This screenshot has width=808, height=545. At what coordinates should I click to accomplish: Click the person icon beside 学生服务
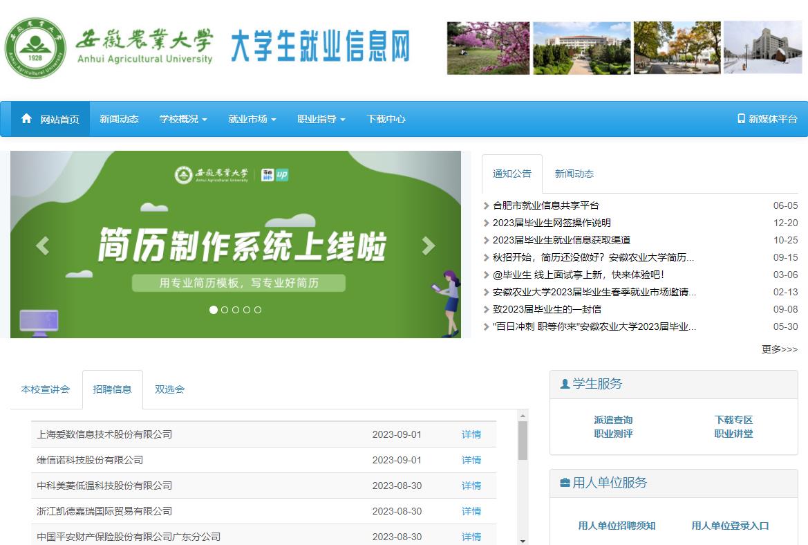(565, 384)
